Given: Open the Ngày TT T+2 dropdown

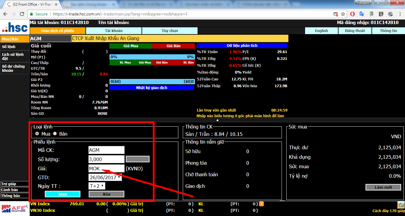Looking at the screenshot, I should [97, 186].
